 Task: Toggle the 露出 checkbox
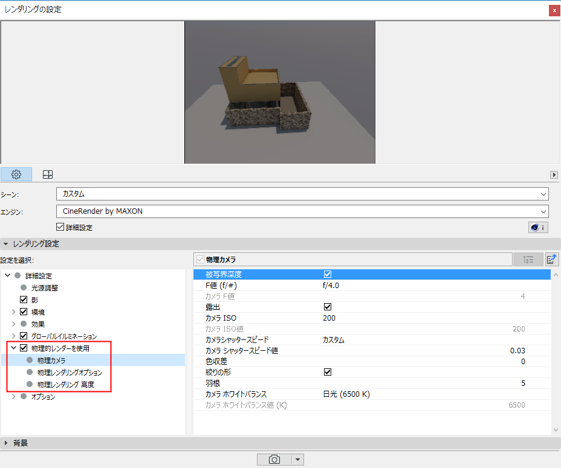pos(328,307)
